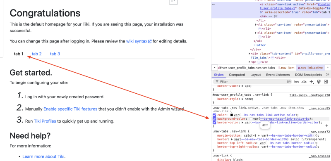Click the ellipsis of second collapsed nav-item li

pos(259,37)
